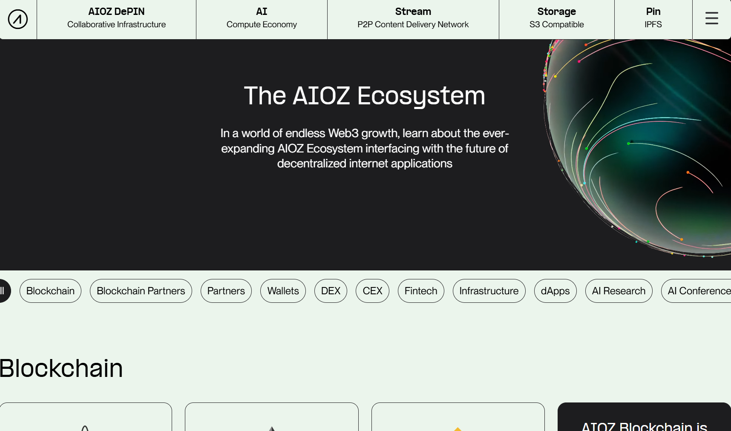Open the Pin IPFS nav item

coord(653,18)
